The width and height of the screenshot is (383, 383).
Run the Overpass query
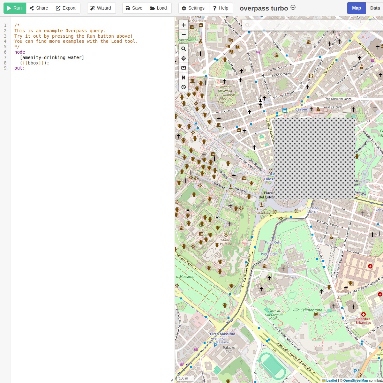point(15,8)
